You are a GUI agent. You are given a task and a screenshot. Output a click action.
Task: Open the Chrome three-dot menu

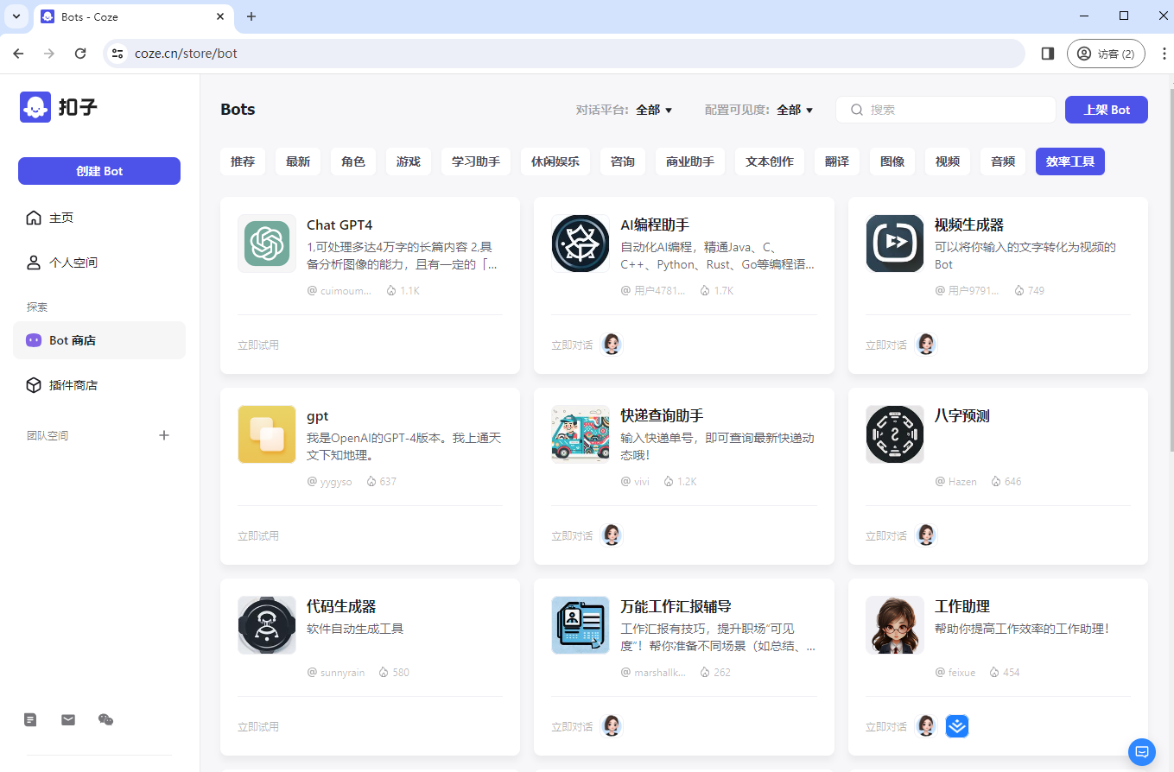pos(1164,54)
